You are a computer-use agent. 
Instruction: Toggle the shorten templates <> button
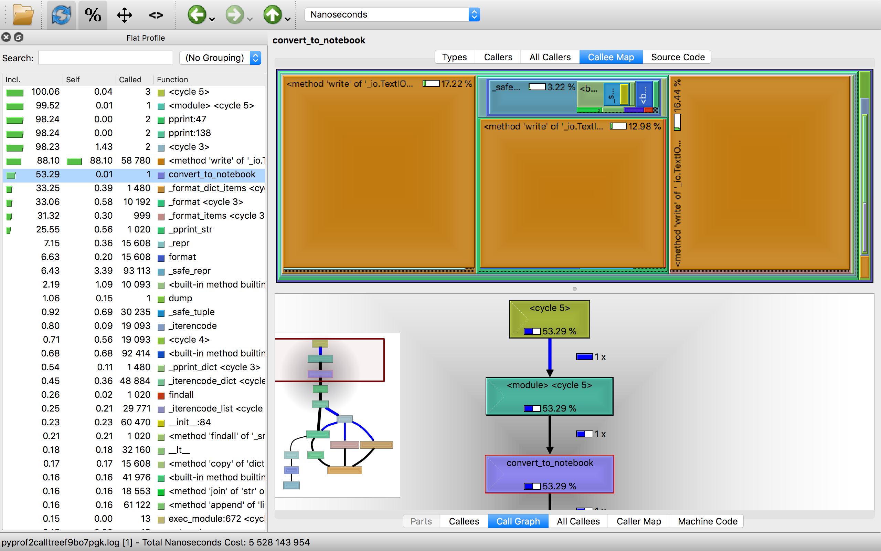156,15
